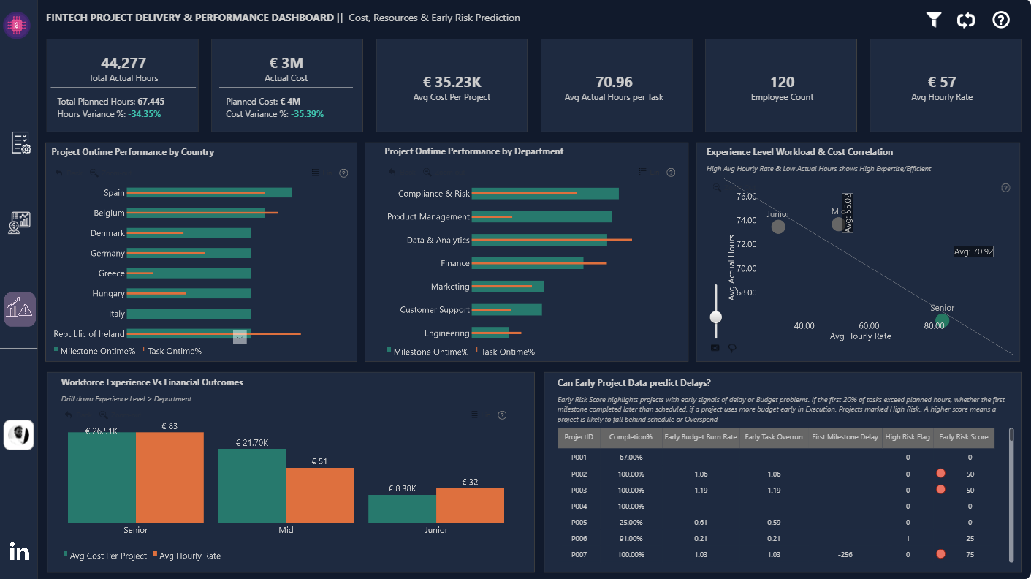This screenshot has width=1031, height=579.
Task: Open the financial performance page icon in sidebar
Action: [20, 223]
